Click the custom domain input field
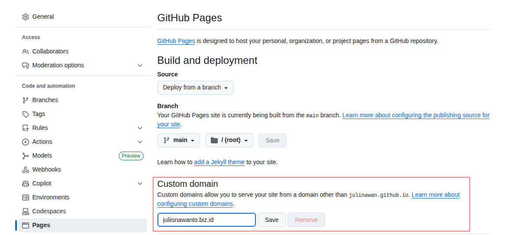The width and height of the screenshot is (524, 235). click(206, 220)
